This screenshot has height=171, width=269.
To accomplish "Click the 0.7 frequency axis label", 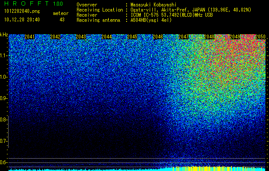I will coord(3,141).
